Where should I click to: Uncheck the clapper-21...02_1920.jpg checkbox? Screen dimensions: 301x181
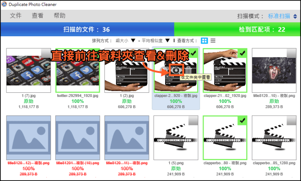243,53
